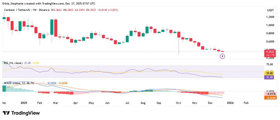Click the 2025 label on time axis
280x120 pixels.
tap(24, 103)
